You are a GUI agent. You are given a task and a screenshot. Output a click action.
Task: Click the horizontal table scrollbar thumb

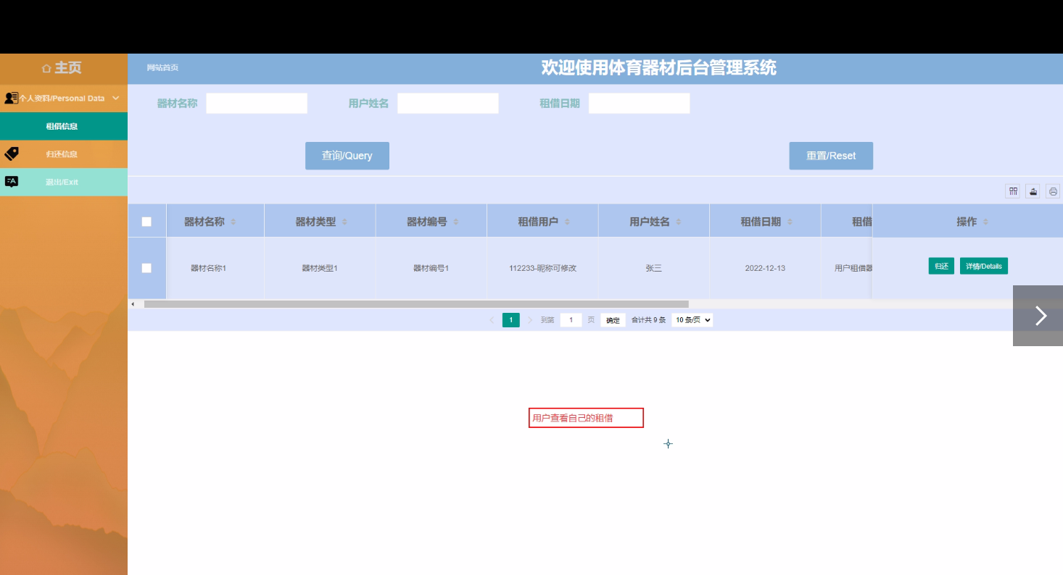[416, 304]
